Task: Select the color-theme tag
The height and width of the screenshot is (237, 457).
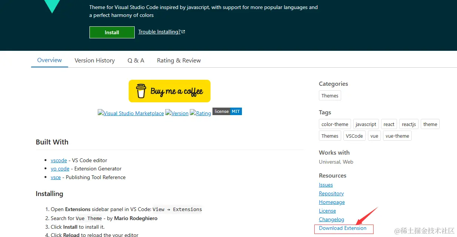Action: pyautogui.click(x=335, y=124)
